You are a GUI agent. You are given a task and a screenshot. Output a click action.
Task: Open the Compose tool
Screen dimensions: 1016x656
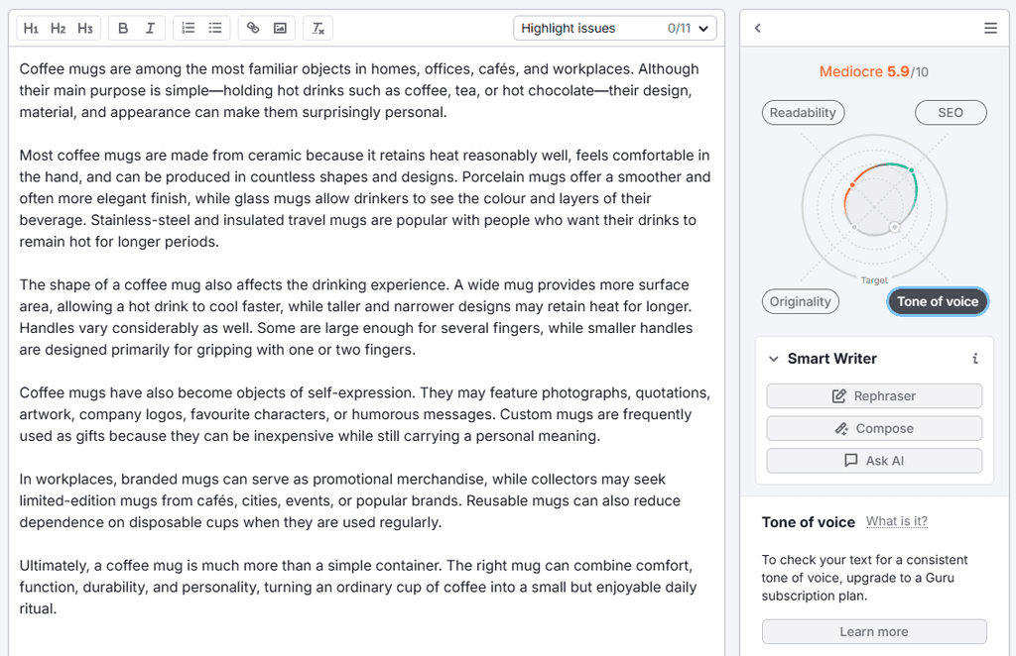point(874,428)
